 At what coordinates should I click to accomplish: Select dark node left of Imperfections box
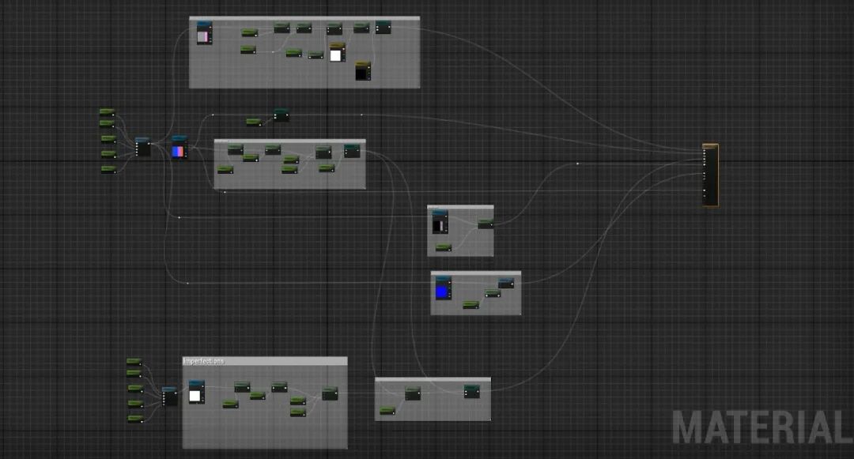coord(170,397)
